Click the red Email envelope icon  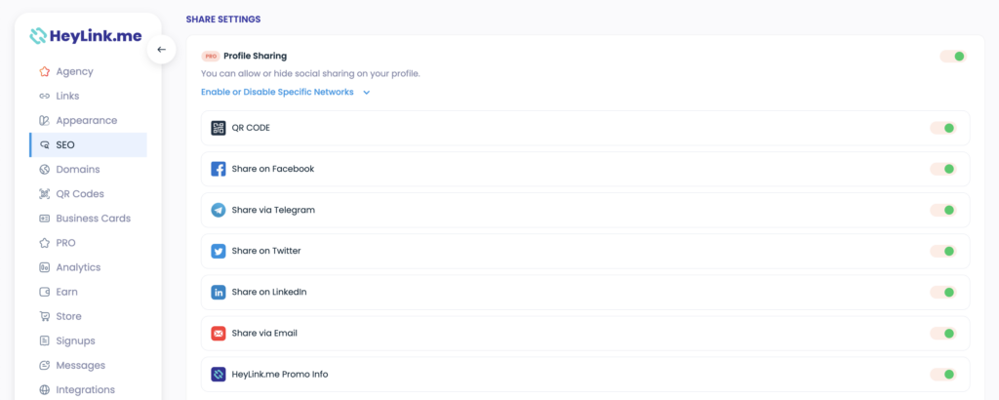tap(219, 333)
